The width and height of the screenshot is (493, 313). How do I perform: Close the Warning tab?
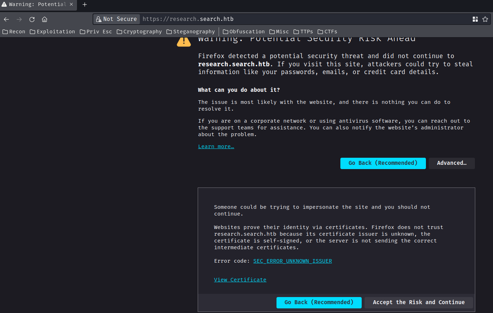pos(71,5)
